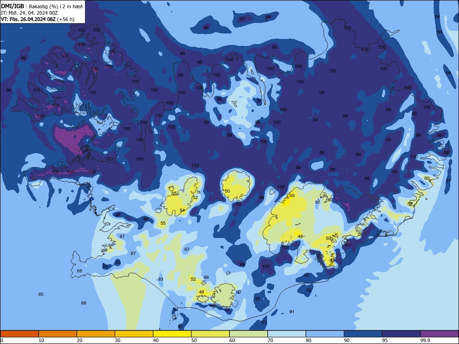
Task: Select the '48' humidity value on the map
Action: tap(300, 236)
